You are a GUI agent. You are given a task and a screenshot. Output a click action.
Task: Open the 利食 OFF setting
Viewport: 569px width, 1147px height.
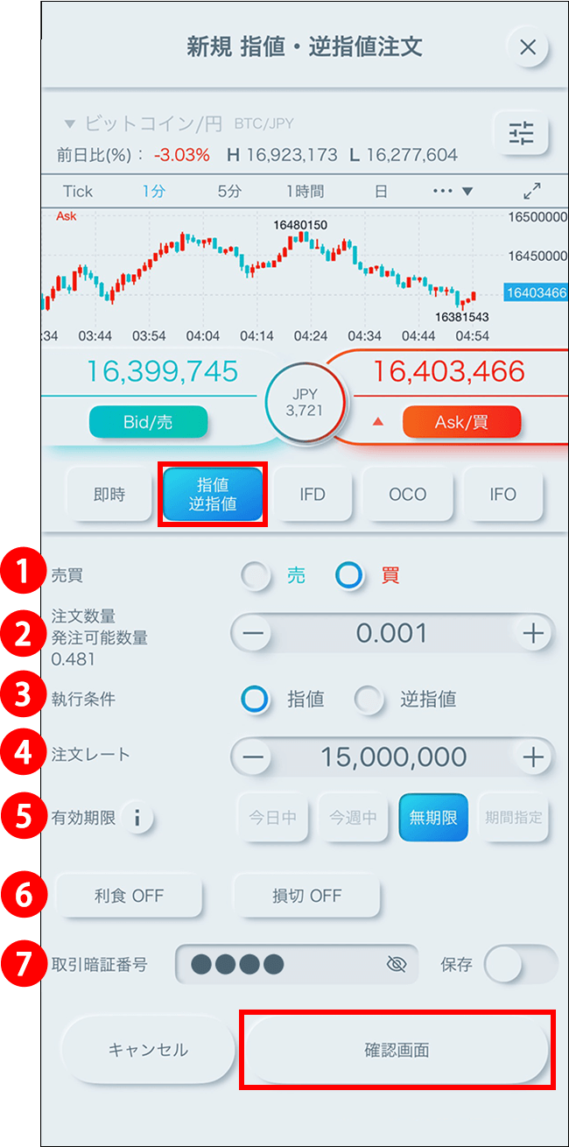coord(129,896)
